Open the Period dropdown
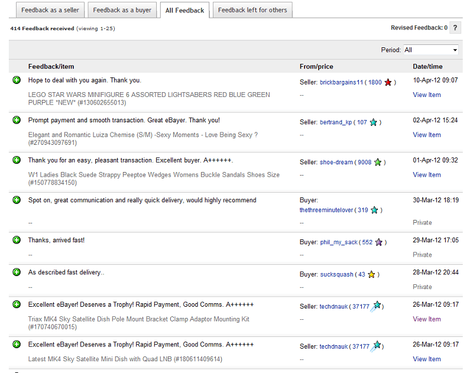Screen dimensions: 473x373 [x=431, y=50]
